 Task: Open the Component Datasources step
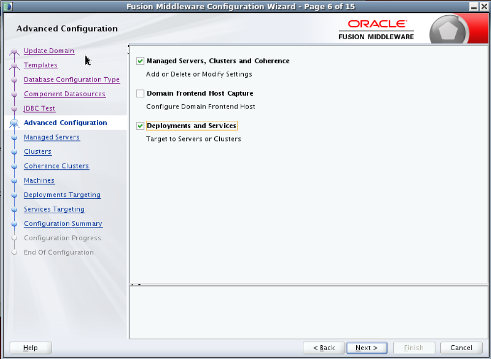click(64, 94)
